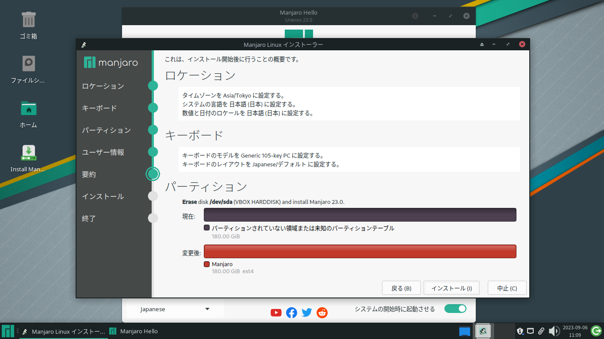Open the Manjaro start menu on the taskbar
The width and height of the screenshot is (604, 339).
point(8,331)
